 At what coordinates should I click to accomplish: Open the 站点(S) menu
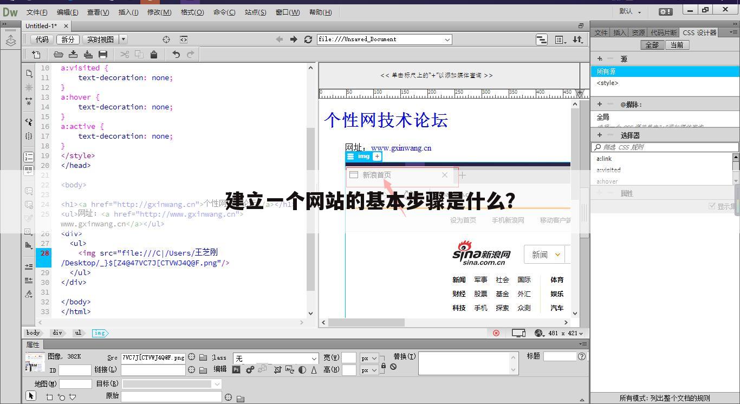pos(255,12)
